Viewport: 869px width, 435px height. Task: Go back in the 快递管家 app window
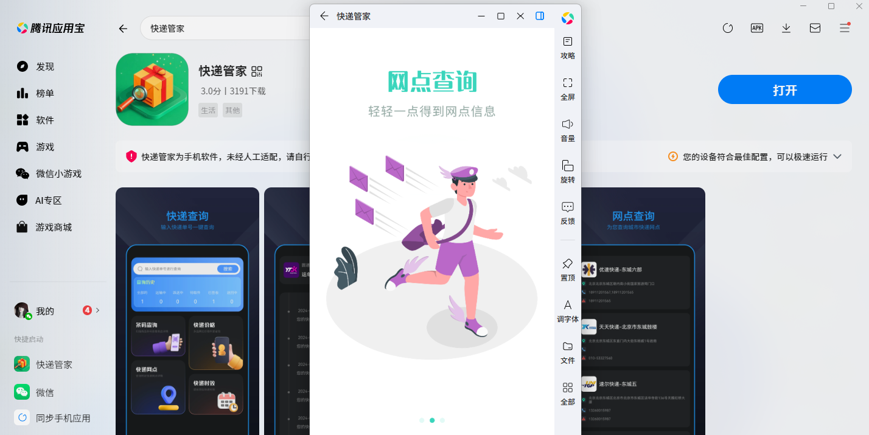tap(324, 16)
